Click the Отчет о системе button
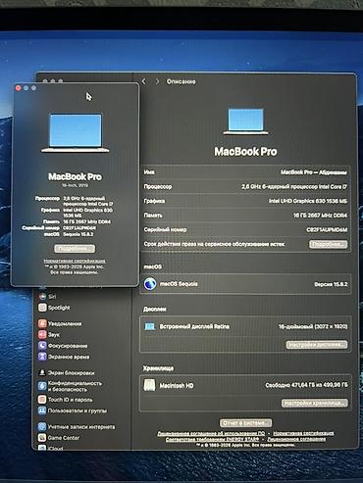The width and height of the screenshot is (363, 483). pos(245,423)
